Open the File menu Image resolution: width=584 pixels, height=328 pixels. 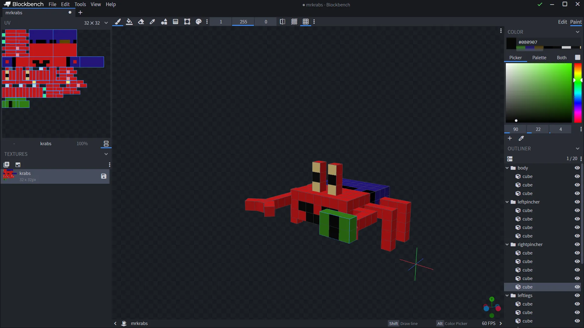coord(52,4)
